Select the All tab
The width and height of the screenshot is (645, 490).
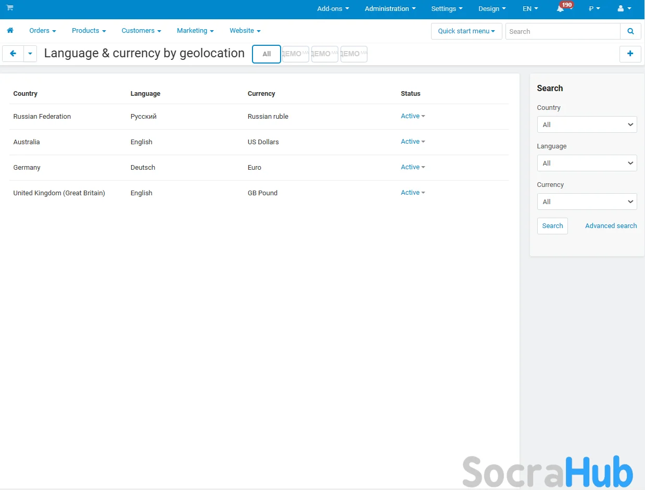(267, 54)
